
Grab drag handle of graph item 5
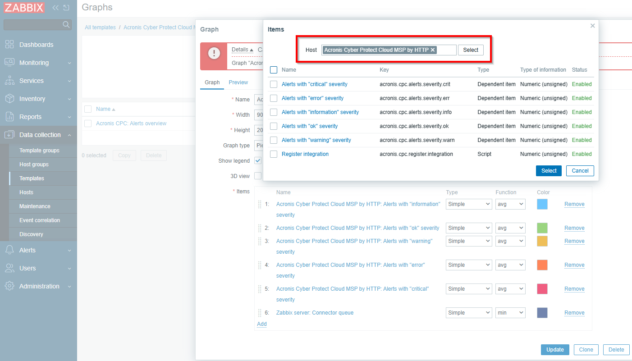260,289
